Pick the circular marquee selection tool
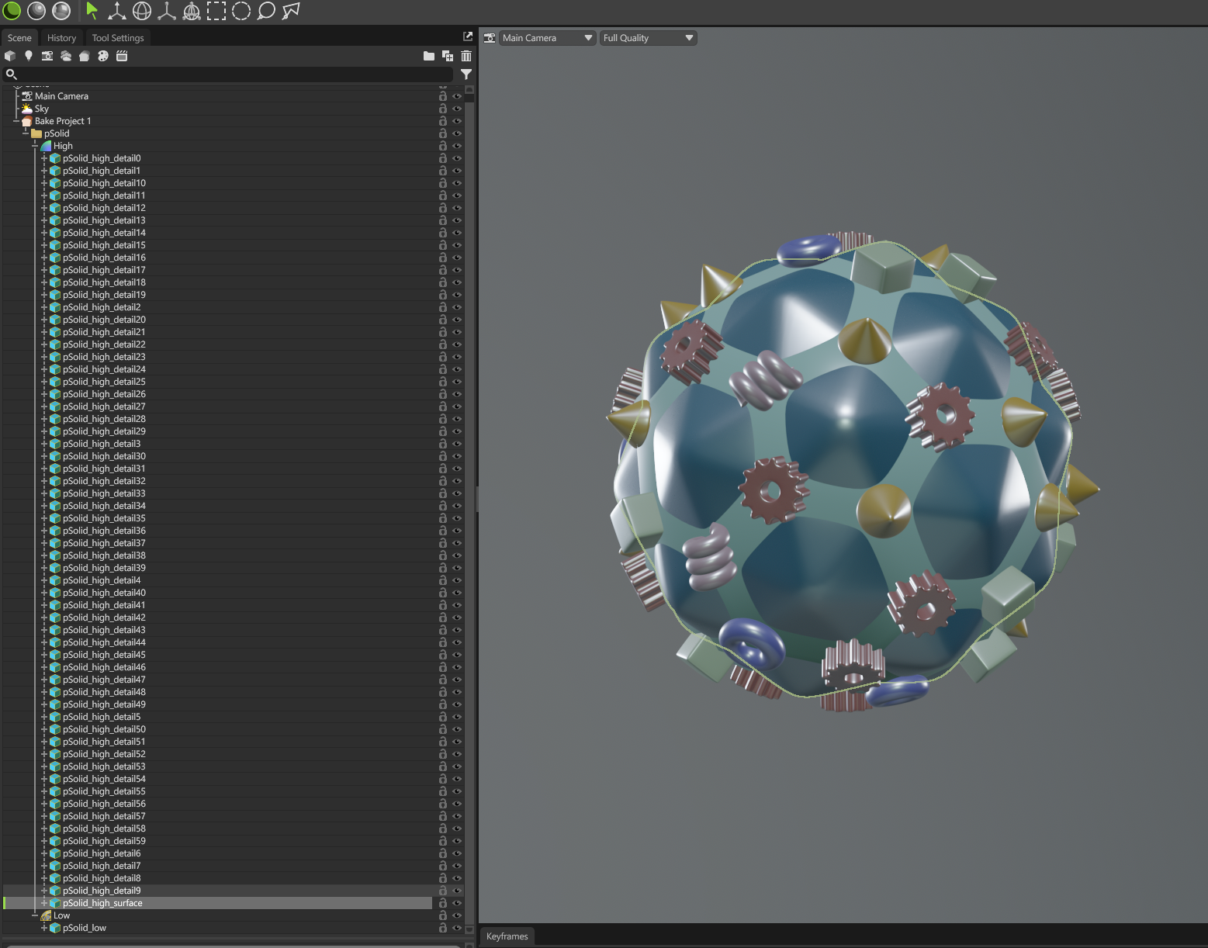Image resolution: width=1208 pixels, height=948 pixels. [x=241, y=11]
